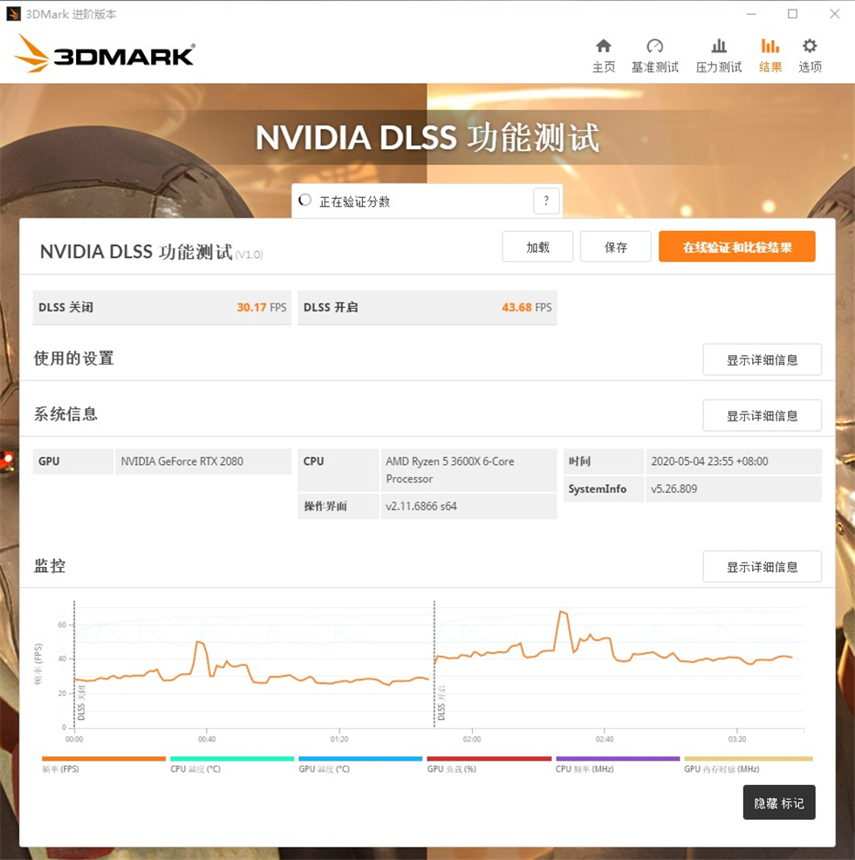Click the 加载 load button
The image size is (855, 860).
[x=537, y=247]
